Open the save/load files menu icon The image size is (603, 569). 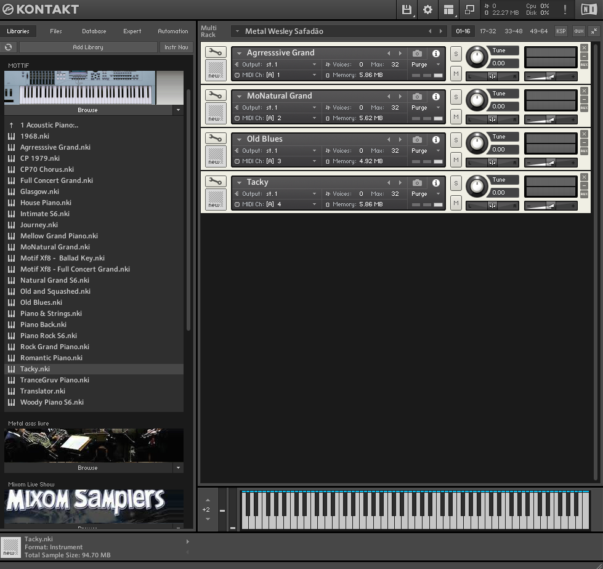click(407, 9)
